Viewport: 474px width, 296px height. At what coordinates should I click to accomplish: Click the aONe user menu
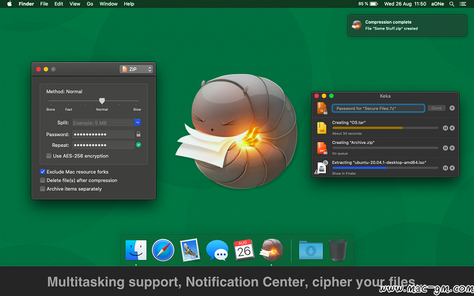[x=437, y=4]
